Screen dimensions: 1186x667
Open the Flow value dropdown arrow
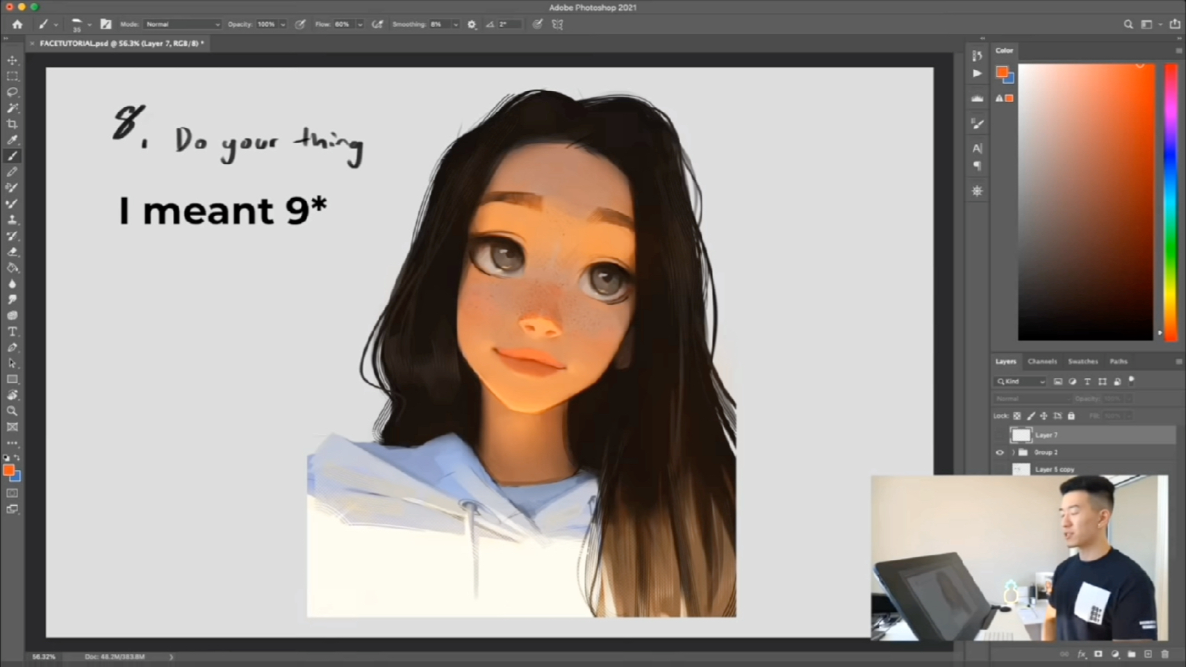pyautogui.click(x=360, y=24)
